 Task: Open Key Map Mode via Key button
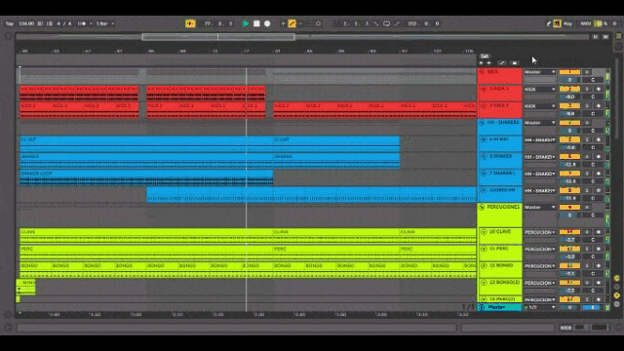(567, 23)
